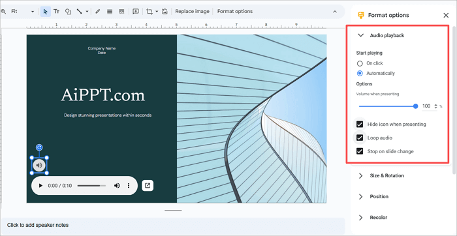This screenshot has height=236, width=457.
Task: Uncheck the Loop audio checkbox
Action: click(x=360, y=138)
